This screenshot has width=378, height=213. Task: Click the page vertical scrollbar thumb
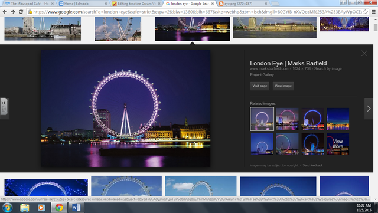pos(376,28)
